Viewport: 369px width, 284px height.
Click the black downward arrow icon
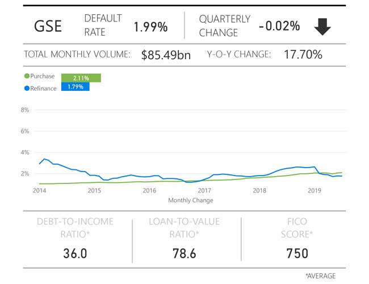coord(322,26)
